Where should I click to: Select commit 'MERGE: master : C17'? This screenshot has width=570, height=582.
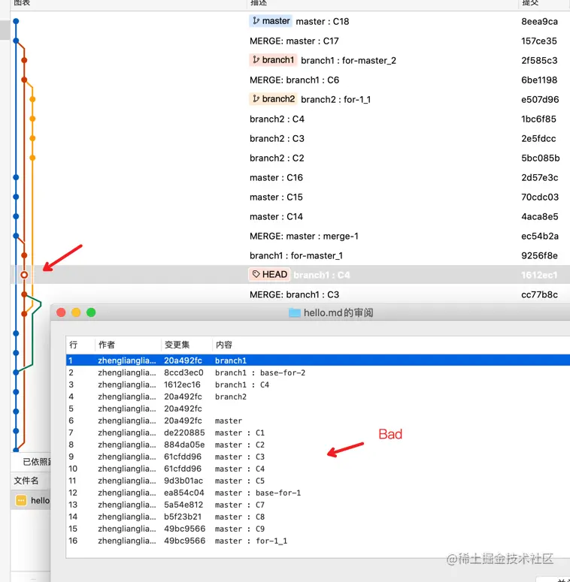pyautogui.click(x=294, y=41)
